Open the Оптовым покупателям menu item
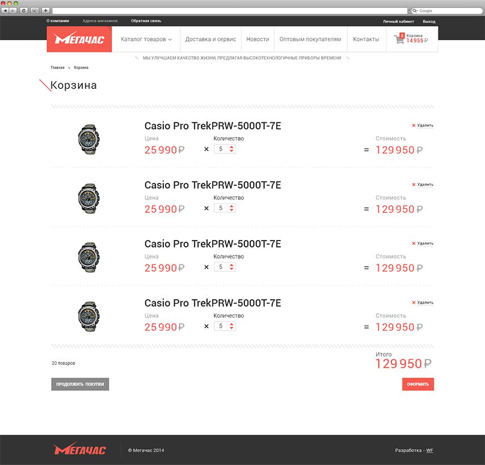Viewport: 485px width, 465px height. pos(310,39)
